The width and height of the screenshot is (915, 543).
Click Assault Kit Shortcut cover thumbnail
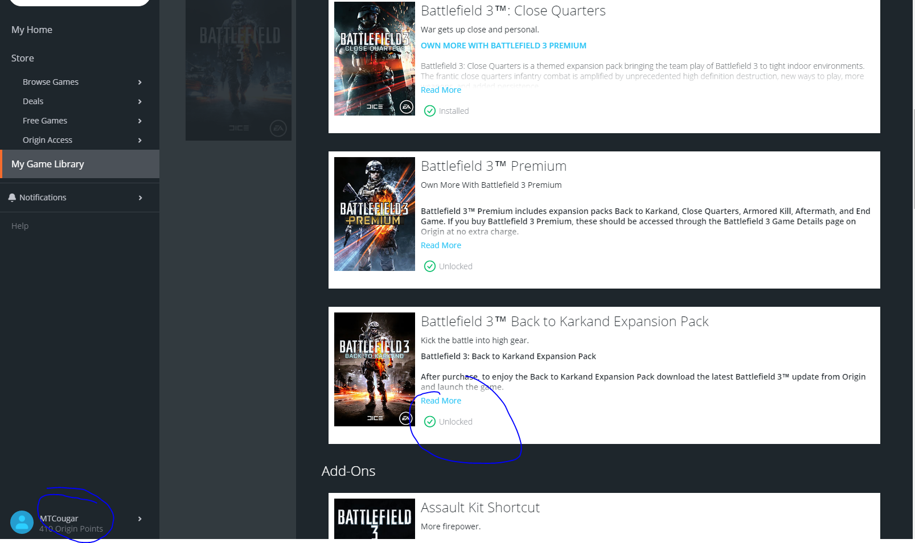coord(375,519)
